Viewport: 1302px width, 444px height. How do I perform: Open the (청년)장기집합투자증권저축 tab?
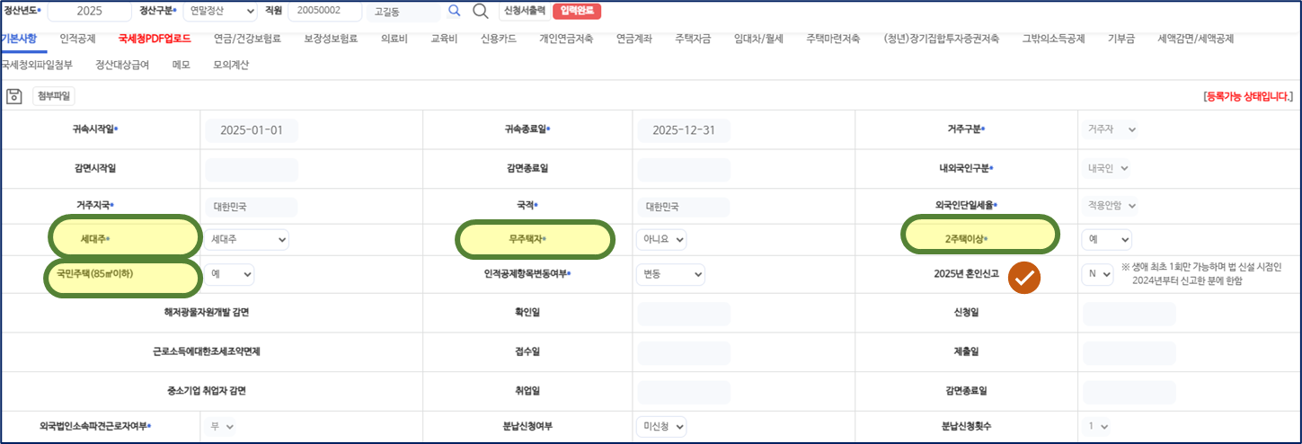(942, 39)
